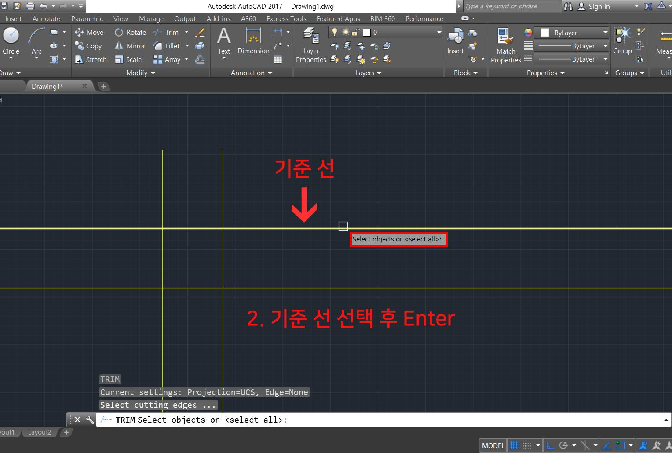Click the Rectangle tool icon
672x453 pixels.
pyautogui.click(x=54, y=32)
